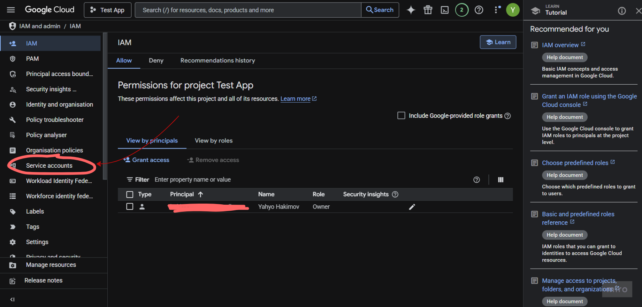Focus the Filter property name input
The width and height of the screenshot is (642, 307).
[311, 180]
